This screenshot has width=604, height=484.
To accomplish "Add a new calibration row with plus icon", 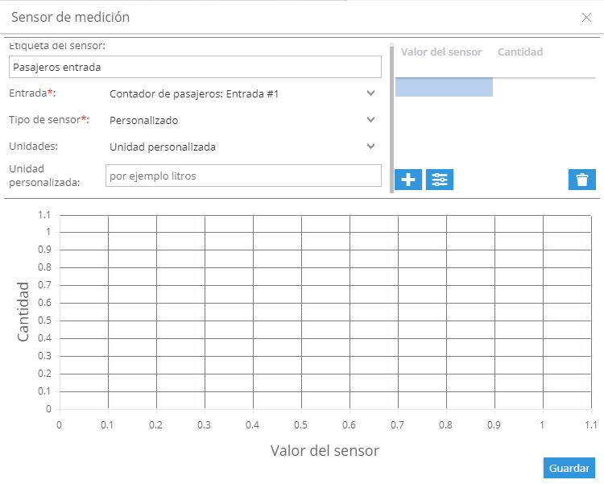I will 408,180.
